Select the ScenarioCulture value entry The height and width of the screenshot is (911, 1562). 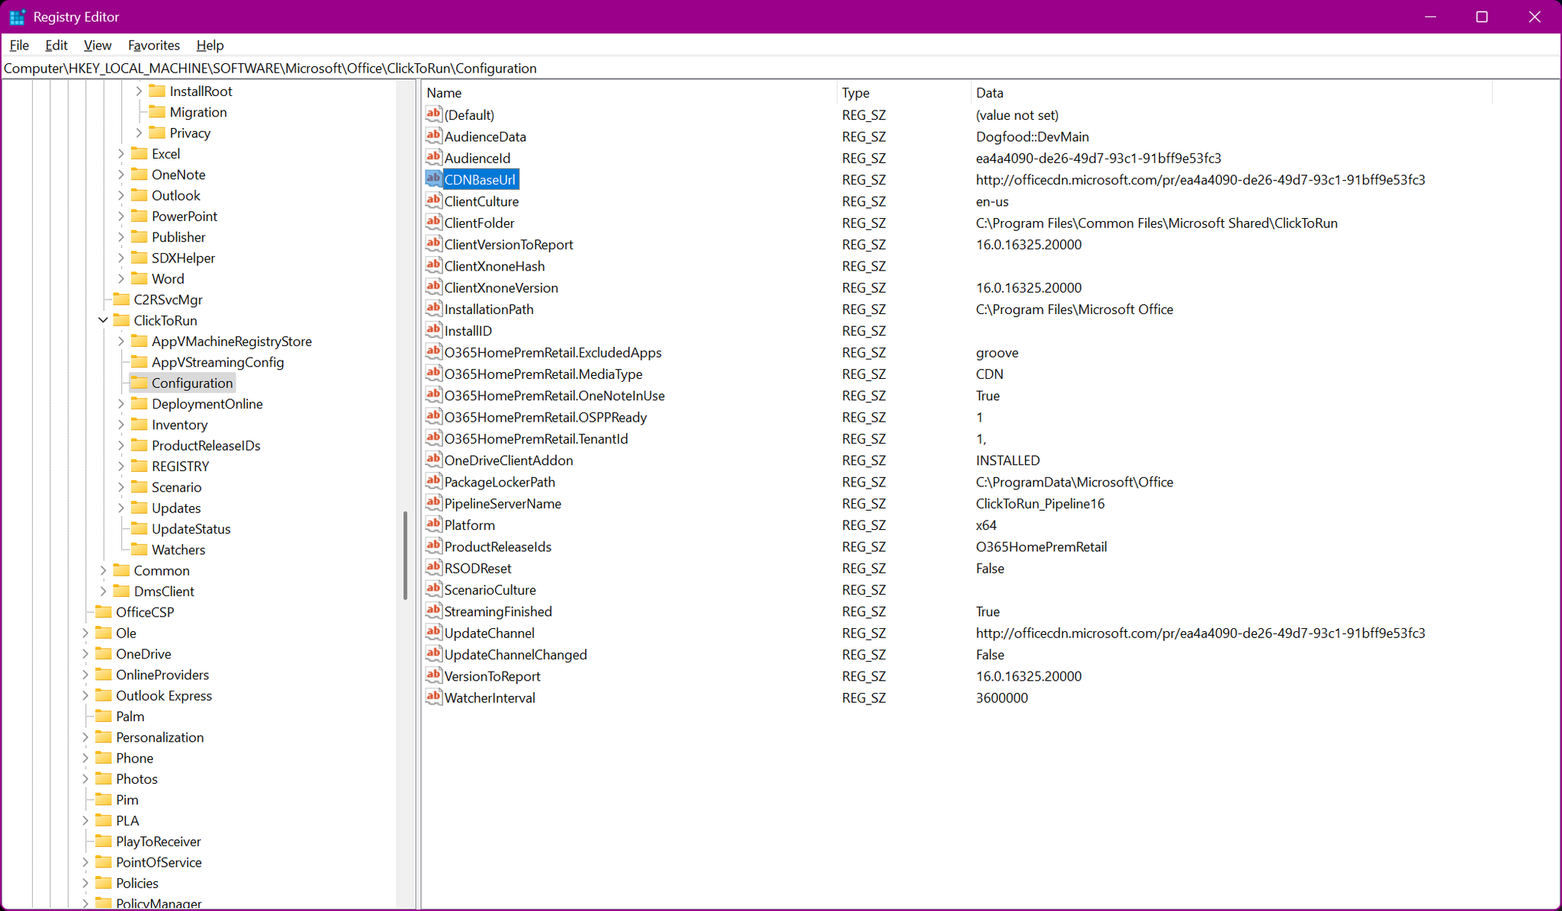490,589
